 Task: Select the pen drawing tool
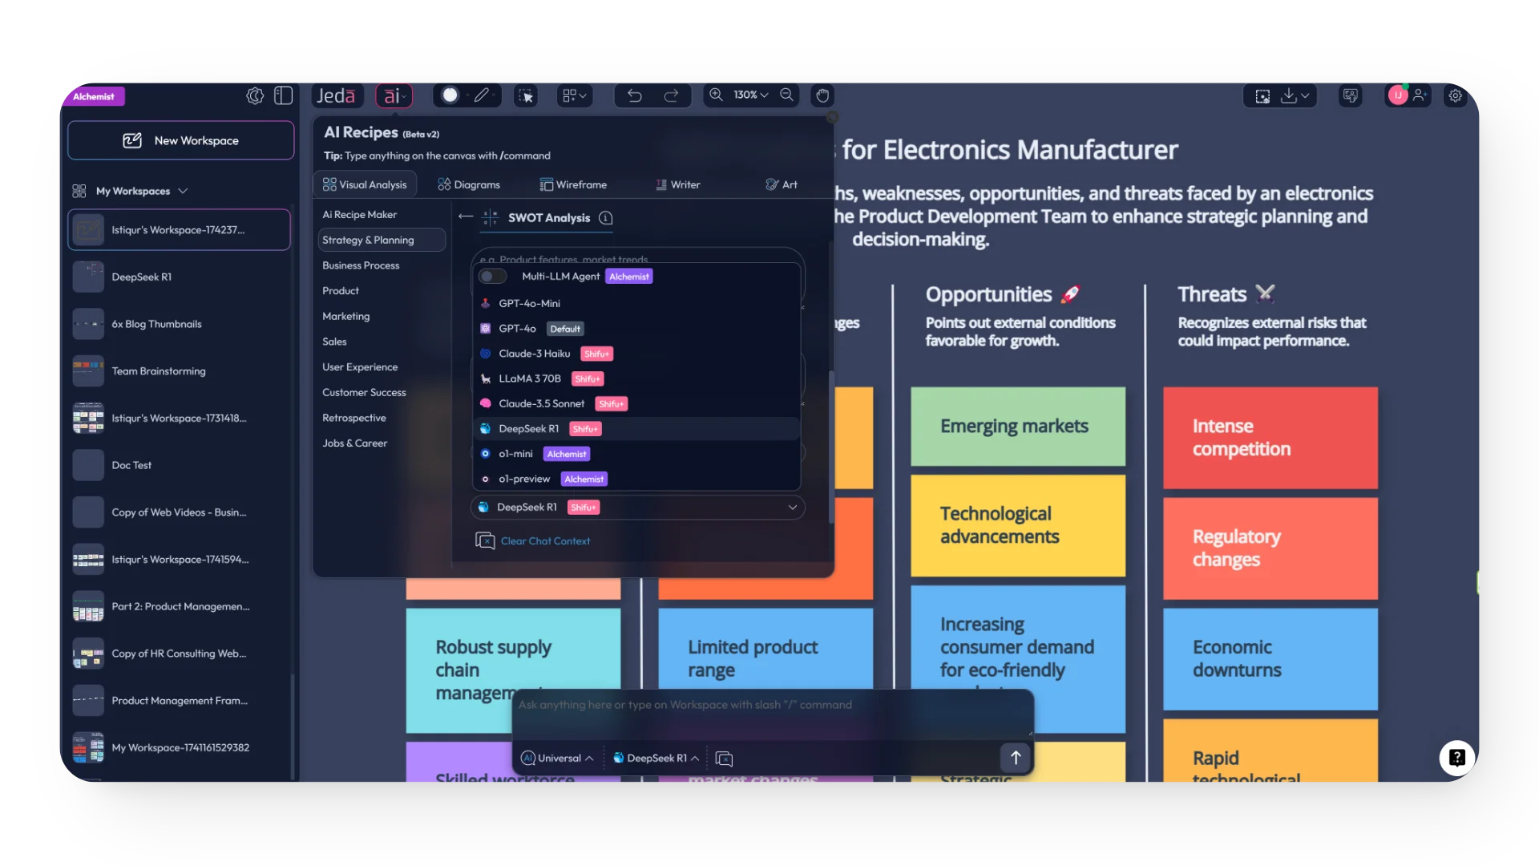coord(481,95)
